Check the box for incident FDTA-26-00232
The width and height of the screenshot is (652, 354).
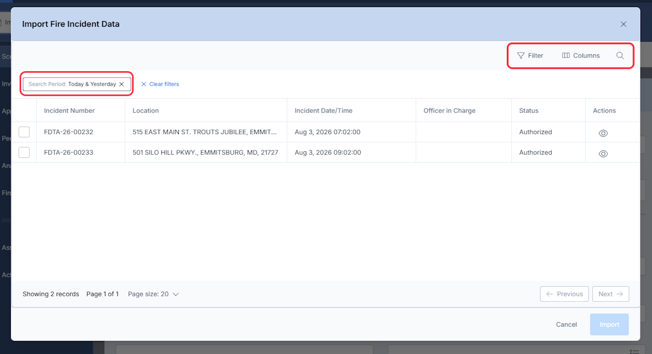click(24, 132)
